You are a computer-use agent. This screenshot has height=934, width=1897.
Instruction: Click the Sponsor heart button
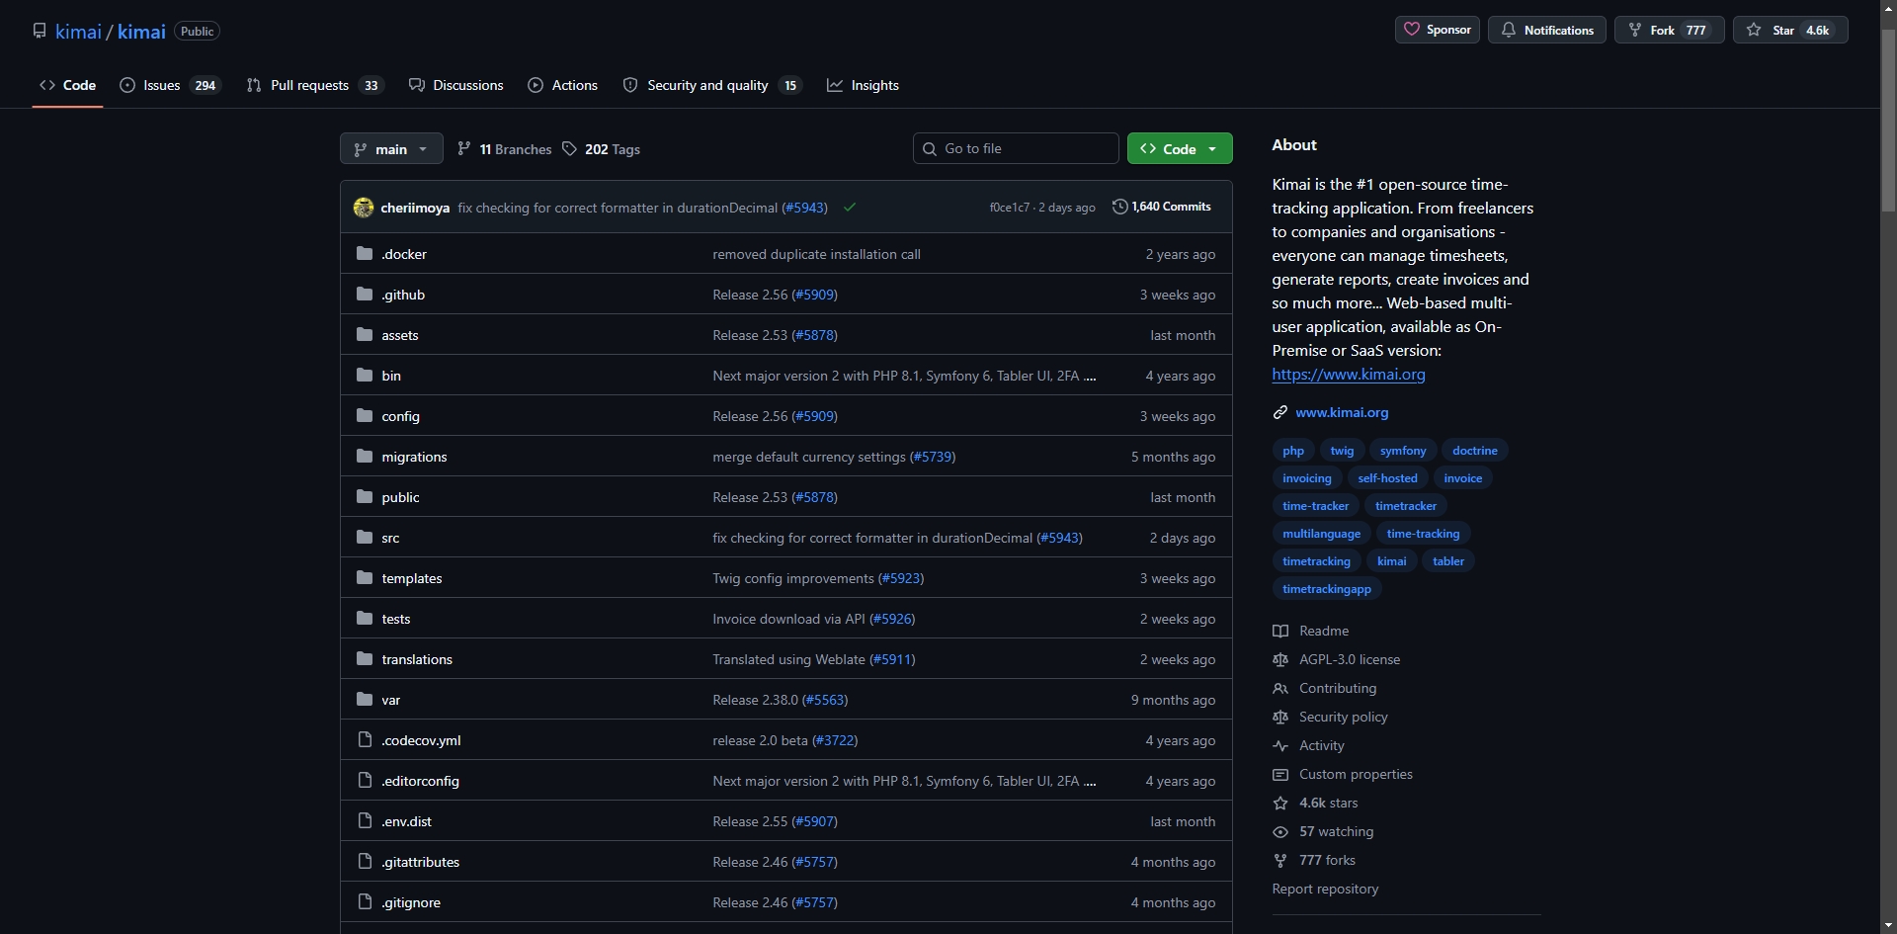point(1437,30)
